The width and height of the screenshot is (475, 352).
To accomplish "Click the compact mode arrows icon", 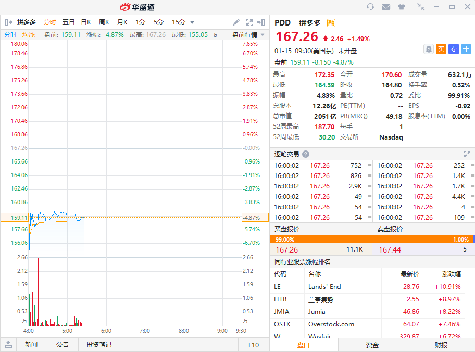I will (421, 7).
